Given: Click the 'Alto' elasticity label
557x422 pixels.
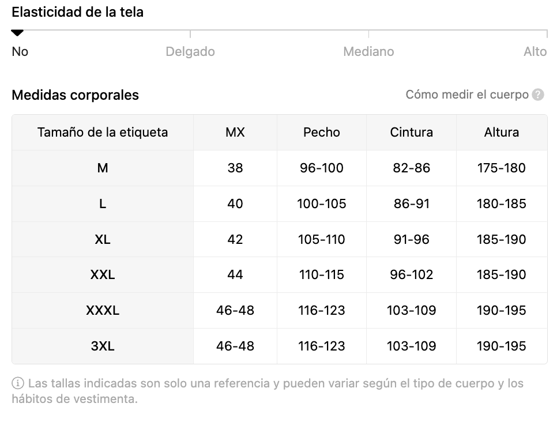Looking at the screenshot, I should click(x=535, y=52).
